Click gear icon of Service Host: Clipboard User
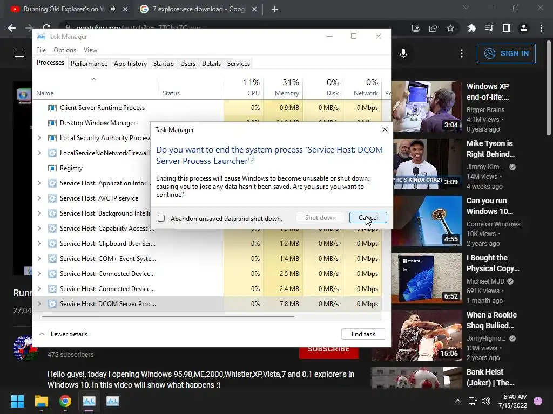The height and width of the screenshot is (414, 553). tap(52, 244)
